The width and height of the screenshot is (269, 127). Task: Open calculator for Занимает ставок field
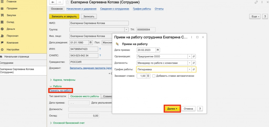(x=148, y=76)
